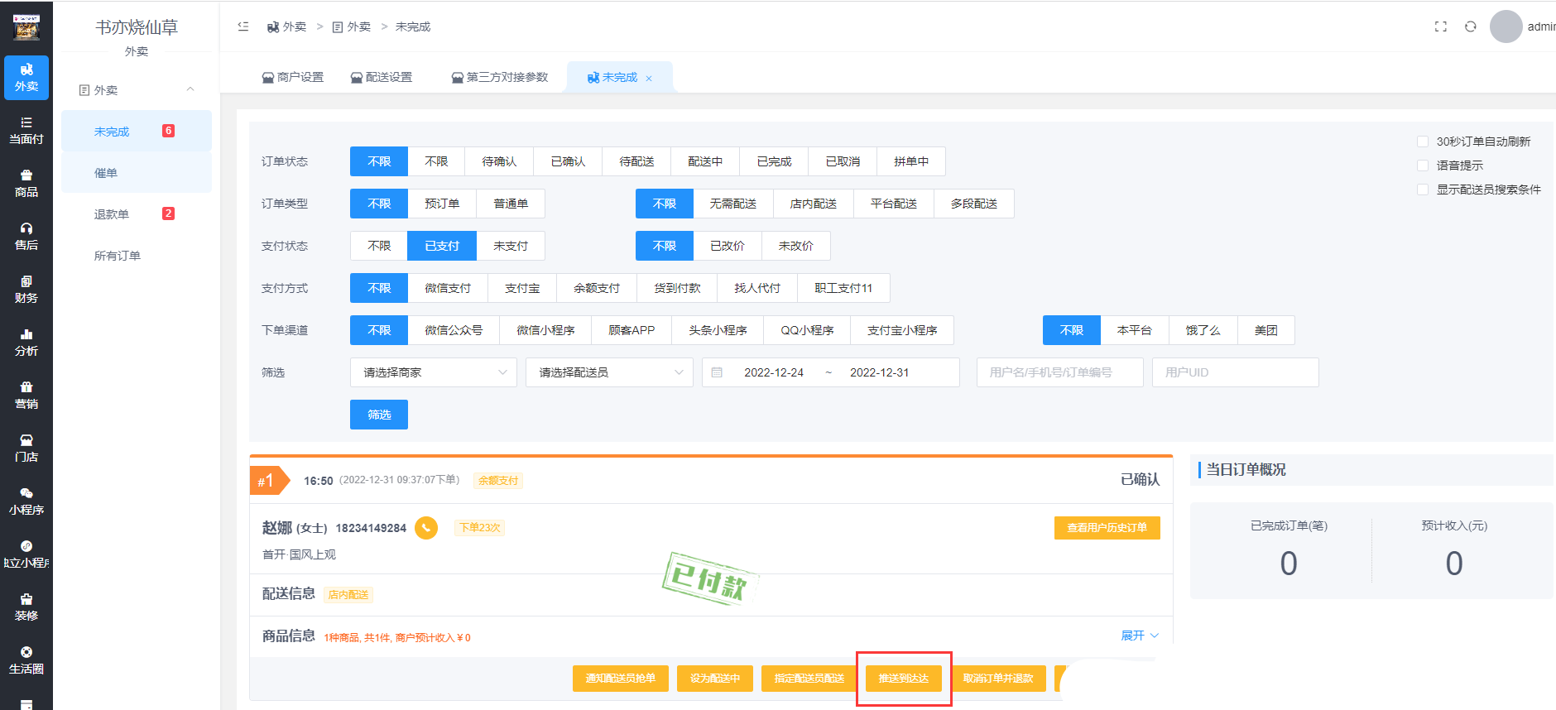This screenshot has height=710, width=1556.
Task: Select 微信支付 payment method filter
Action: (x=448, y=288)
